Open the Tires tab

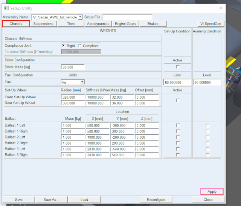pyautogui.click(x=71, y=24)
